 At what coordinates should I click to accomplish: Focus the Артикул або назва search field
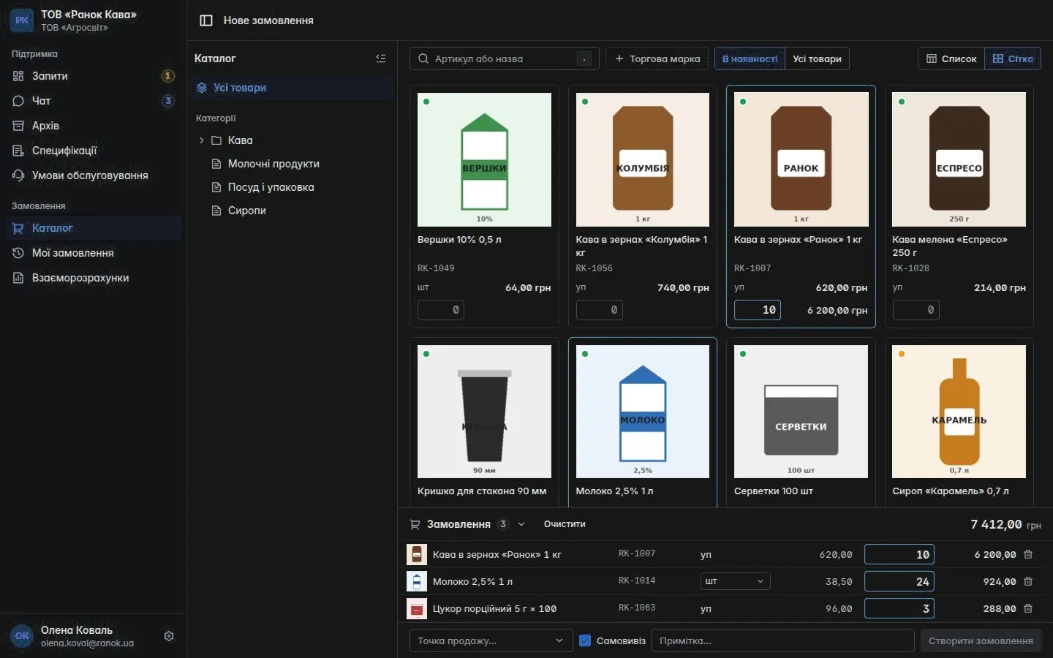(505, 59)
